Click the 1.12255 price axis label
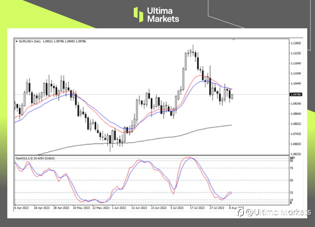Screen dimensions: 315x227 (296, 53)
